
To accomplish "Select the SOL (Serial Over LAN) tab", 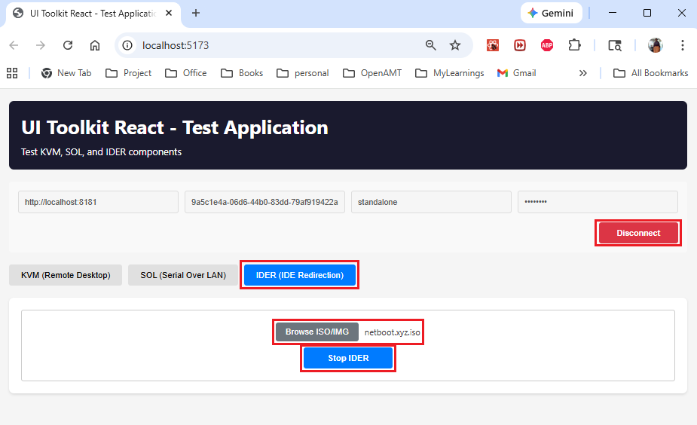I will (x=183, y=275).
